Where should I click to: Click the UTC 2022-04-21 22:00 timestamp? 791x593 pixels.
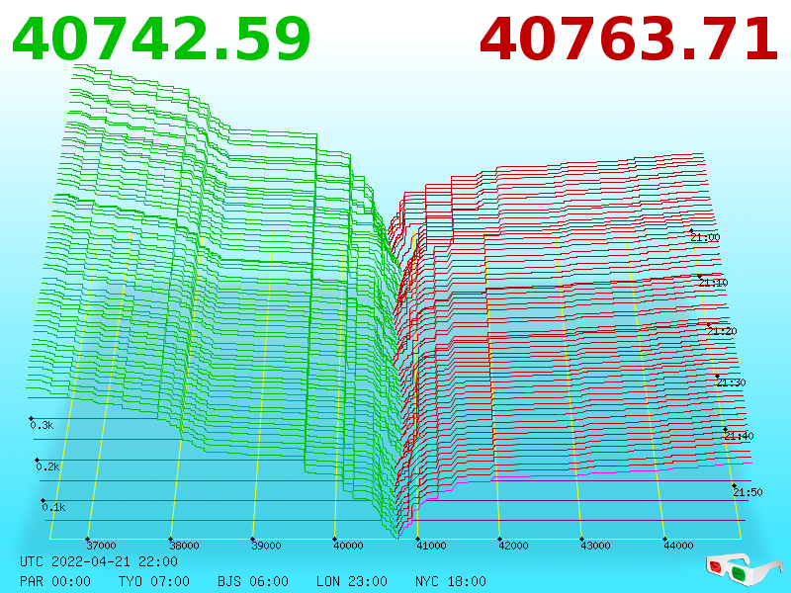click(99, 561)
